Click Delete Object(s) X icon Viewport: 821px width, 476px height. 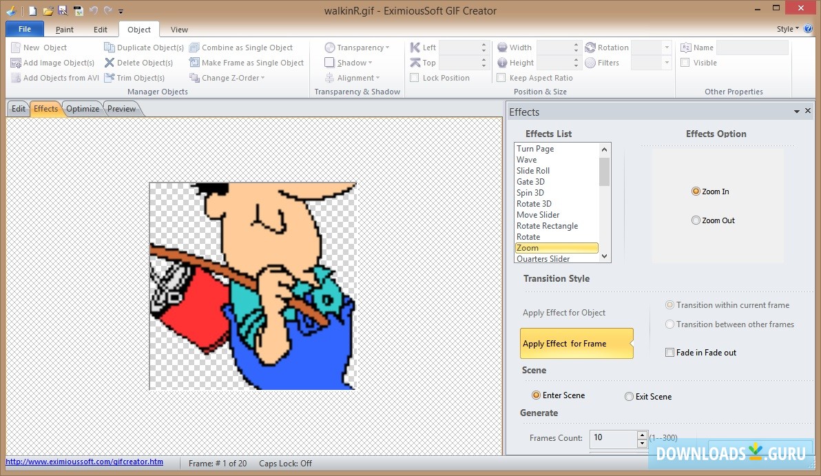pyautogui.click(x=109, y=63)
